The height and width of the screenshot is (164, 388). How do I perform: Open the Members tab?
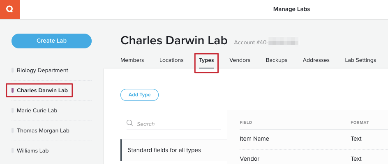coord(132,60)
